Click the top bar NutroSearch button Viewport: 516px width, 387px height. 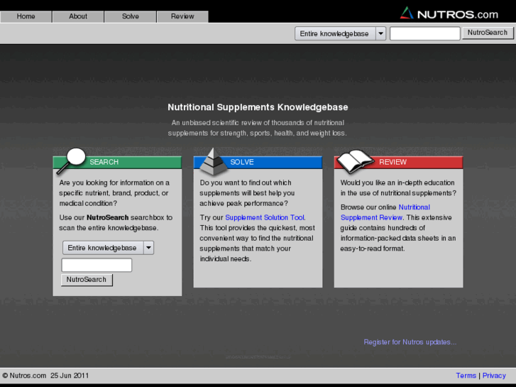(x=488, y=33)
